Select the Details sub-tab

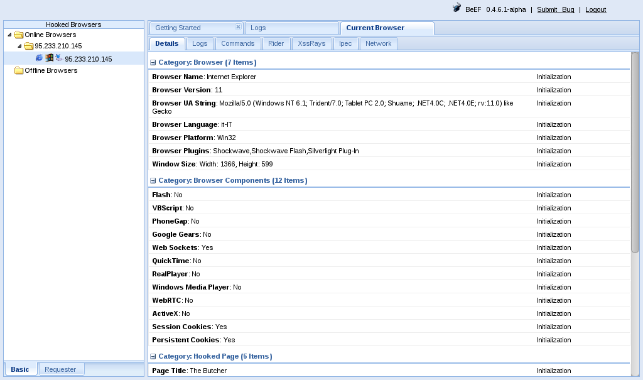pos(167,43)
